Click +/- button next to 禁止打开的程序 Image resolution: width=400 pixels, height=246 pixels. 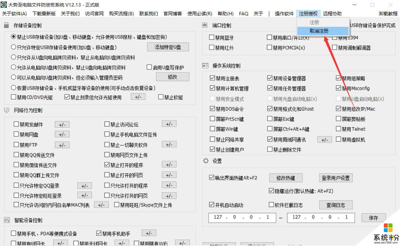coord(169,165)
